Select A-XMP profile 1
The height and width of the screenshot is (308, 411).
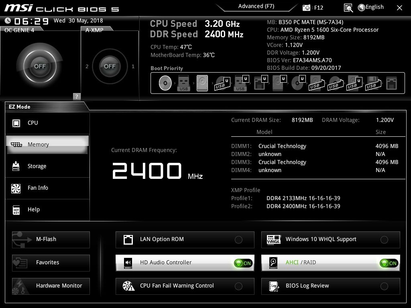(133, 67)
